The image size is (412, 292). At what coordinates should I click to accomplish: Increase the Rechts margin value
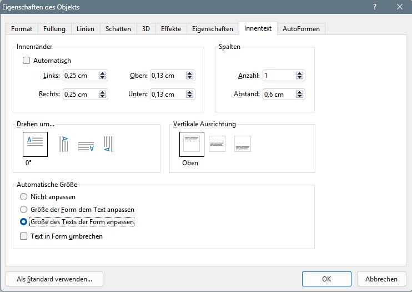[103, 92]
